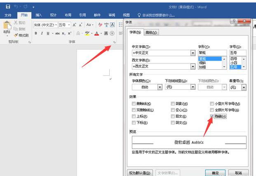The width and height of the screenshot is (256, 176).
Task: Switch to the 高级(V) tab
Action: click(152, 33)
